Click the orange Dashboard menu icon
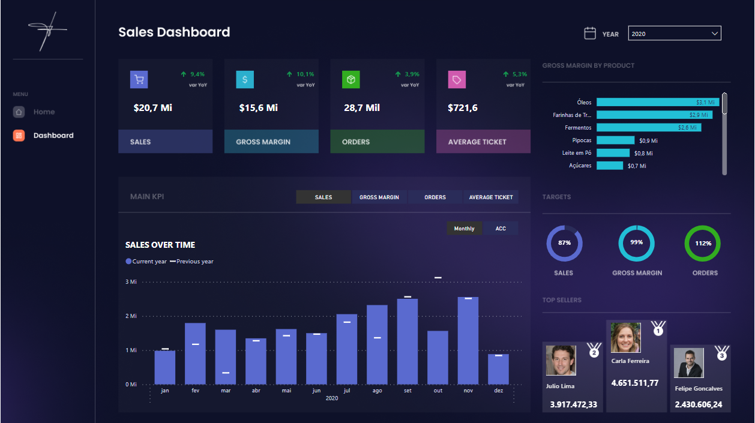The height and width of the screenshot is (423, 755). (19, 136)
